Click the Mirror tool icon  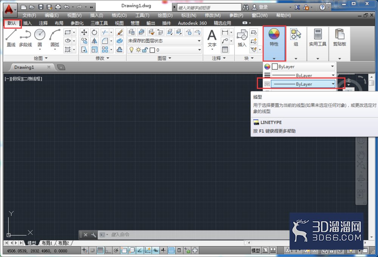[x=94, y=41]
